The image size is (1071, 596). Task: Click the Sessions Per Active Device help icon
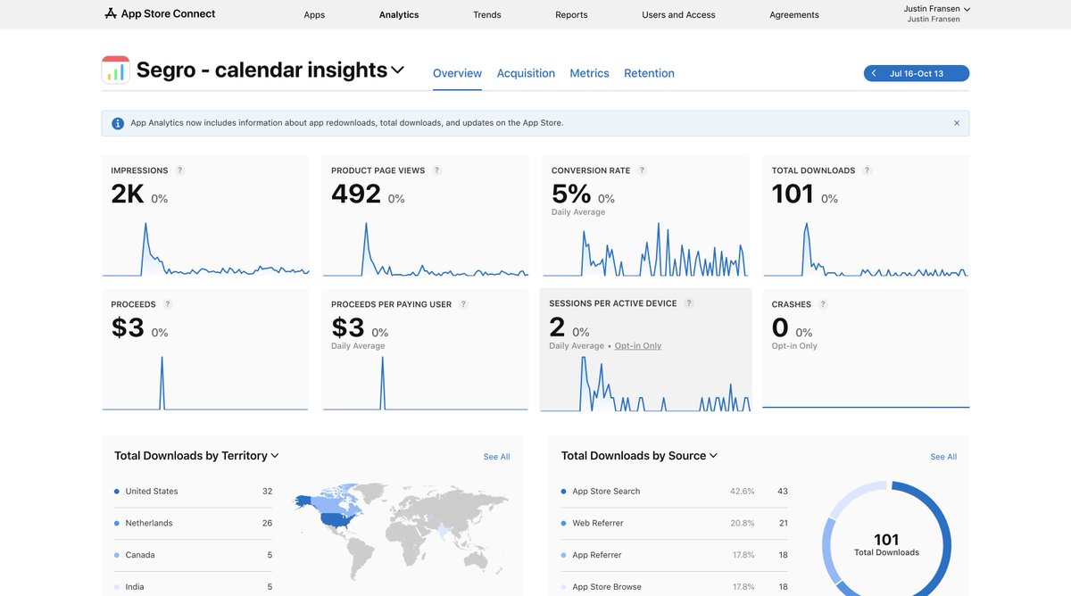pos(688,302)
